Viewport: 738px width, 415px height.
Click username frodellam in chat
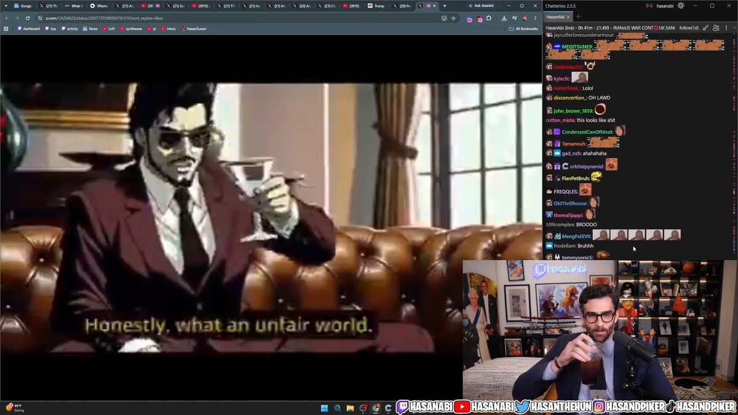click(565, 245)
